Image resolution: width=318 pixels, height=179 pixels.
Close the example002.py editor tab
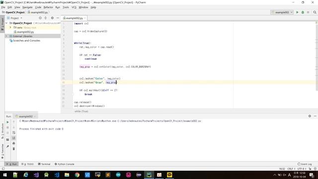pyautogui.click(x=85, y=18)
